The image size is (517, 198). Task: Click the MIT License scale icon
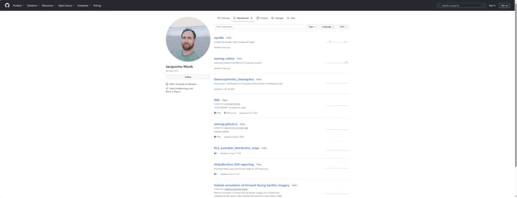225,113
